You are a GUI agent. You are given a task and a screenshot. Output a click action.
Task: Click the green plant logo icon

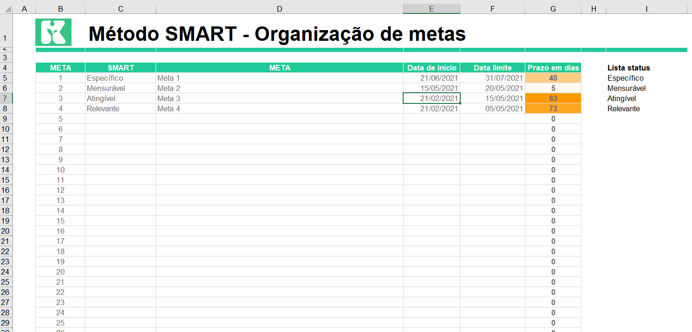pos(53,32)
